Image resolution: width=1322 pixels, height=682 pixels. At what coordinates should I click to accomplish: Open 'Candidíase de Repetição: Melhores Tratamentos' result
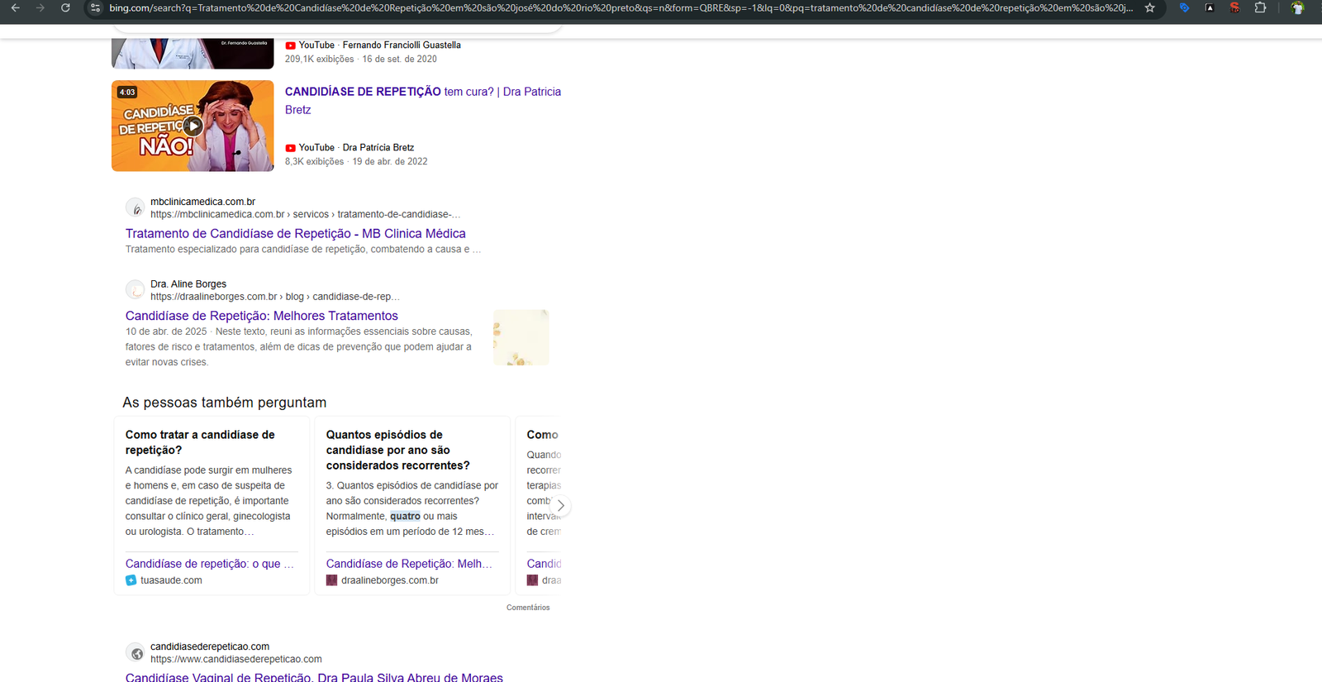click(x=262, y=316)
